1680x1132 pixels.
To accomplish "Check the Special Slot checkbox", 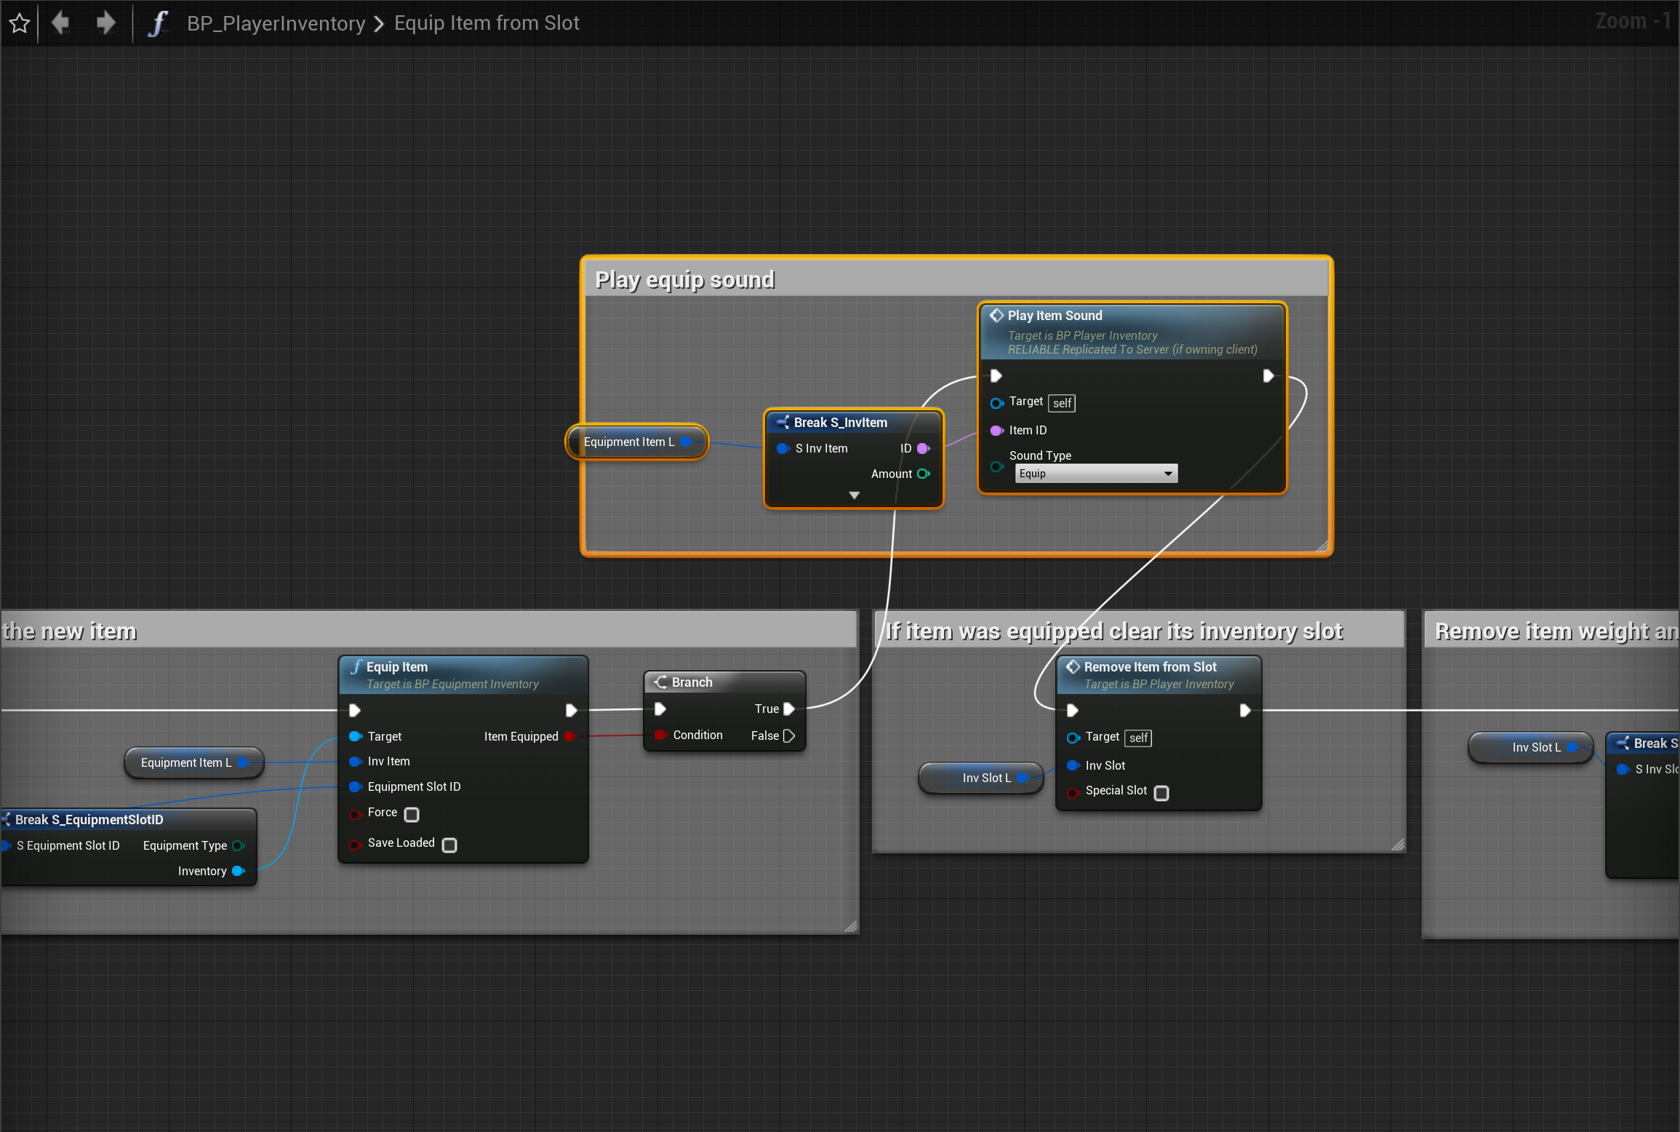I will (x=1161, y=792).
